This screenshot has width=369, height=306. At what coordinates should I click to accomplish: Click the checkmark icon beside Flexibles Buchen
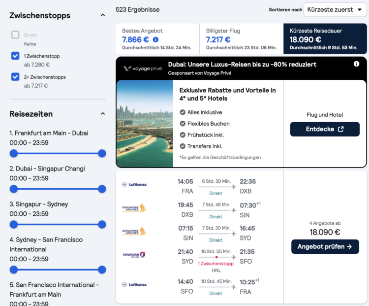click(x=183, y=124)
